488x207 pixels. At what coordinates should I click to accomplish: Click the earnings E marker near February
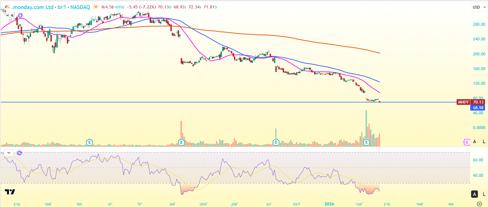pyautogui.click(x=366, y=142)
